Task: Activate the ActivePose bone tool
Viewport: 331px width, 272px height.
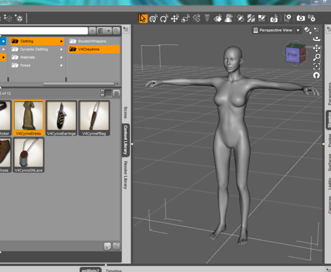Action: [x=196, y=18]
